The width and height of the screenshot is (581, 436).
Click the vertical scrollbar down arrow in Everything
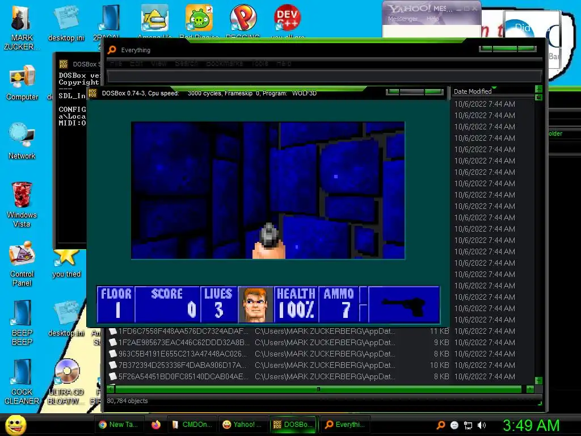pyautogui.click(x=539, y=381)
